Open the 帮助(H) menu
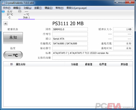Screen dimensions: 136x110 pyautogui.click(x=60, y=8)
